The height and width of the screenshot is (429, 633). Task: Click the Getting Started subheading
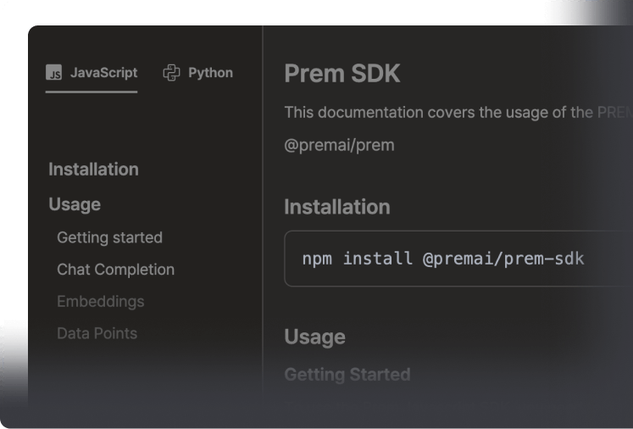tap(347, 374)
